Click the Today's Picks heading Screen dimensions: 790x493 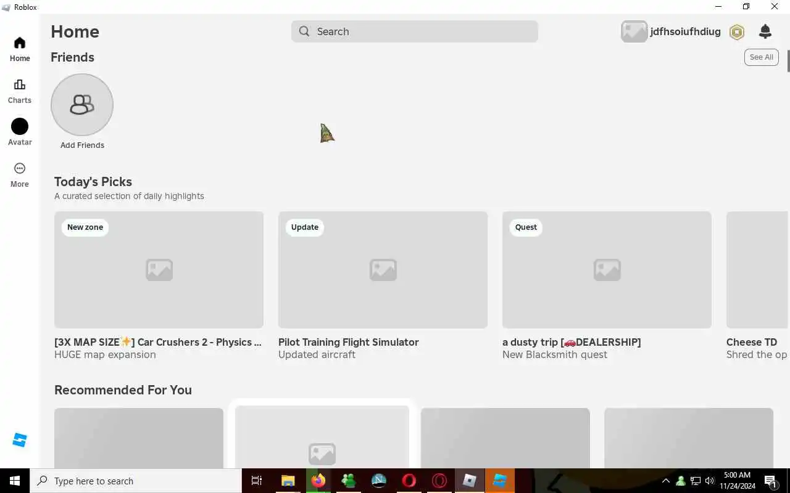[93, 182]
